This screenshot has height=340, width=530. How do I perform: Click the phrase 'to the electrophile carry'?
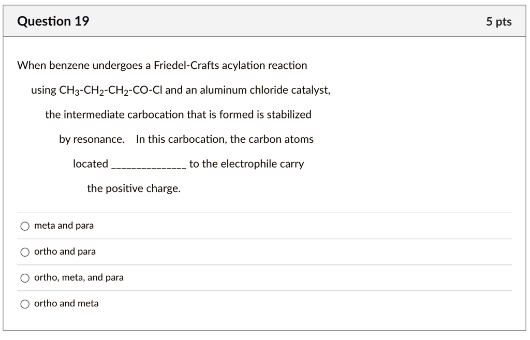tap(246, 164)
